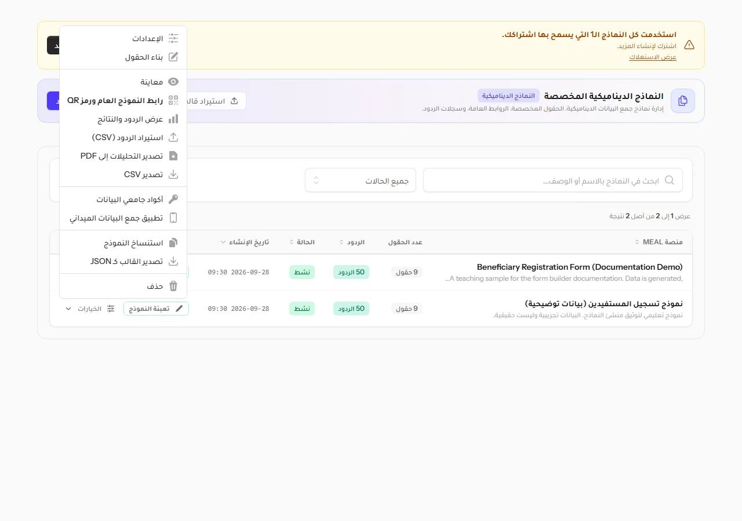Screen dimensions: 742x521
Task: Sort the table by تاريخ الإنشاء column
Action: pos(245,242)
